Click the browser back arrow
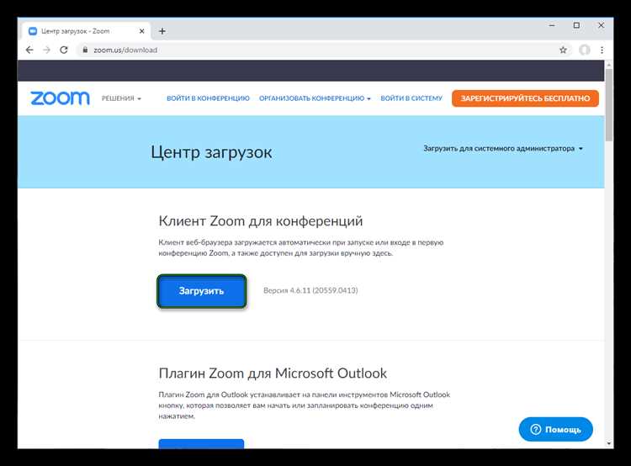This screenshot has width=631, height=466. point(29,50)
